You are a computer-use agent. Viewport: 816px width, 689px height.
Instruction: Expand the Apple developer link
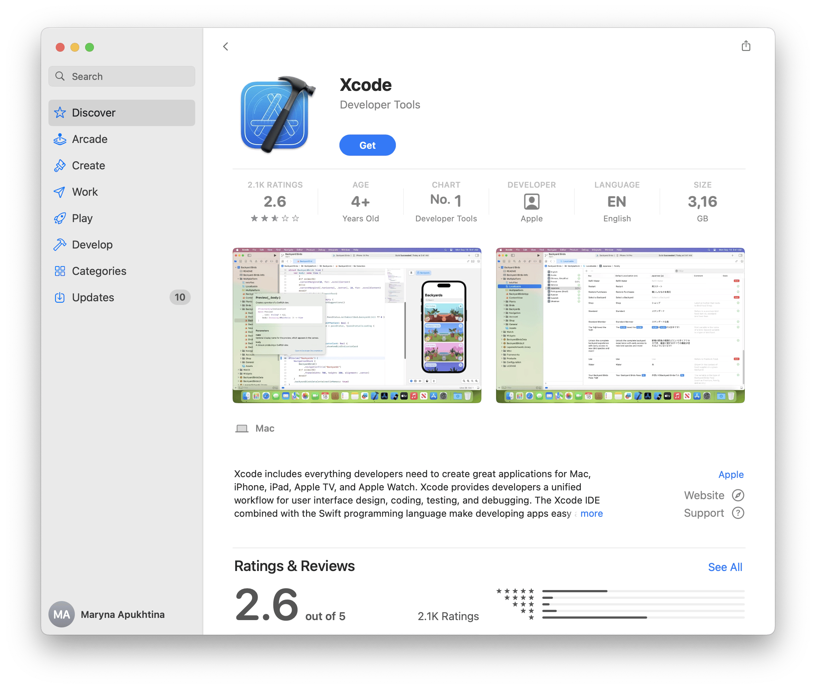pyautogui.click(x=730, y=474)
